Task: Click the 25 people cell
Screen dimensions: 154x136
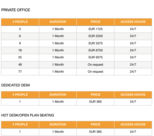Action: pos(20,57)
